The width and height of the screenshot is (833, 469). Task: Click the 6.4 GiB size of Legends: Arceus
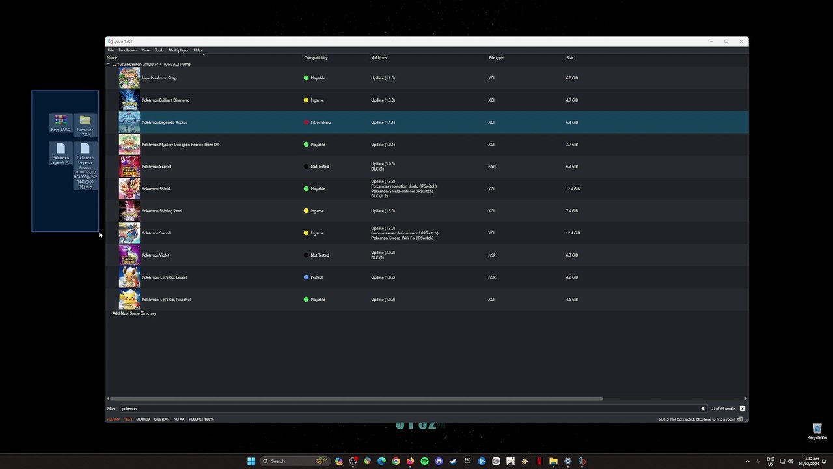[x=572, y=122]
